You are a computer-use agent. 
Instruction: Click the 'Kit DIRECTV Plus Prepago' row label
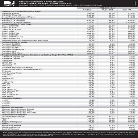click(16, 22)
